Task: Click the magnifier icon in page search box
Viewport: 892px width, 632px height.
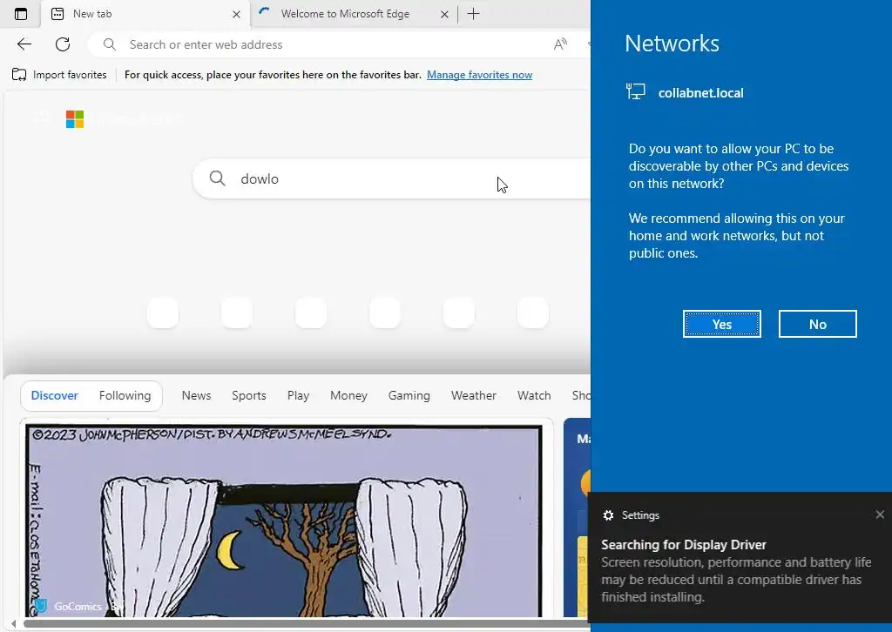Action: click(x=217, y=178)
